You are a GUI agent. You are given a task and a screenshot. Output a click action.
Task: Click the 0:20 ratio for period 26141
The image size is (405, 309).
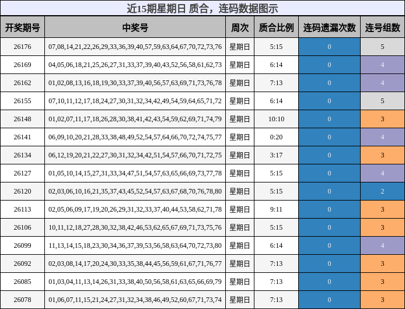point(277,137)
